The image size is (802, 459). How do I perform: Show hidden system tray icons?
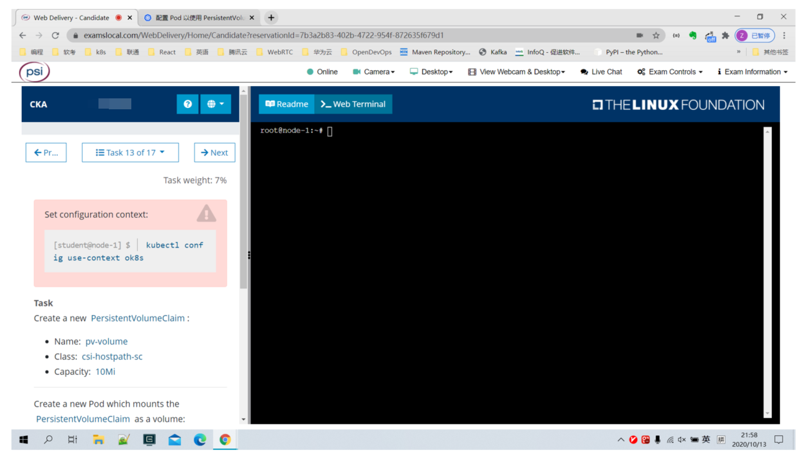(620, 440)
